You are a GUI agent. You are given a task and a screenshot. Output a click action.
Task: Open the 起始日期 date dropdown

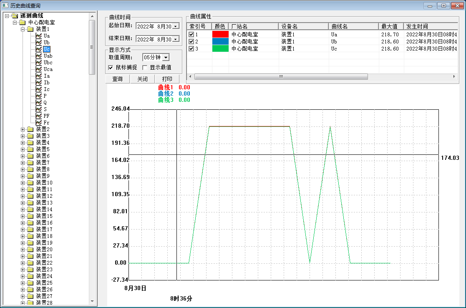point(176,26)
